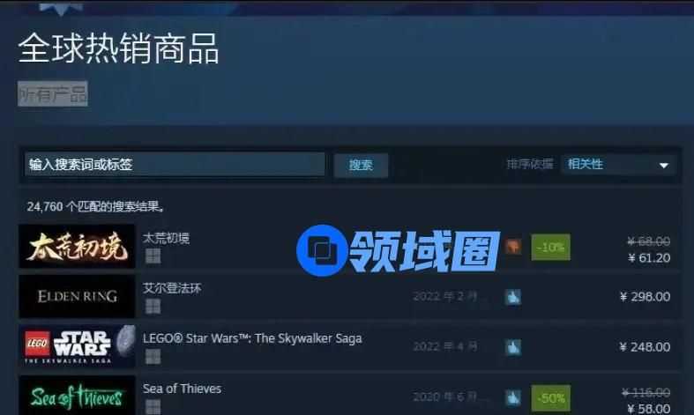
Task: Click the review icon for Sea of Thieves
Action: tap(513, 397)
